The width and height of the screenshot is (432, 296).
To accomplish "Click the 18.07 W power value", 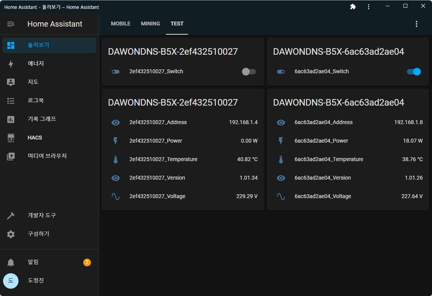I will [x=413, y=141].
